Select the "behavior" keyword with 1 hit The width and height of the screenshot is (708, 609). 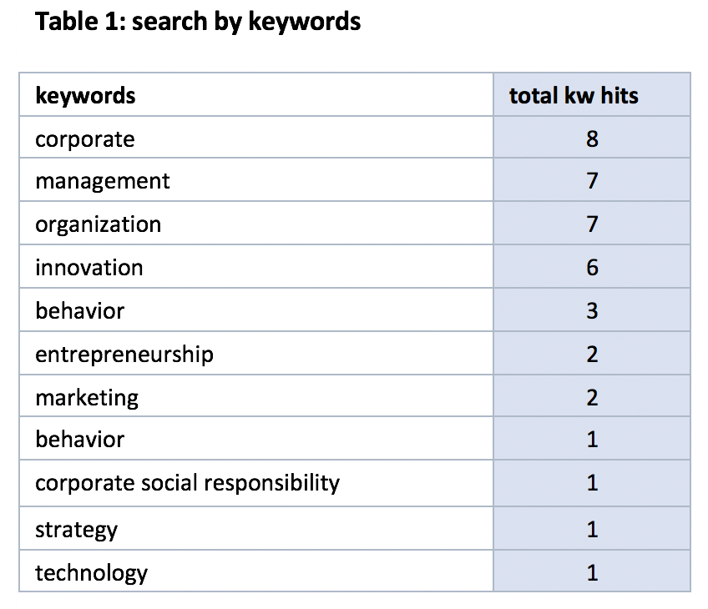(x=79, y=440)
